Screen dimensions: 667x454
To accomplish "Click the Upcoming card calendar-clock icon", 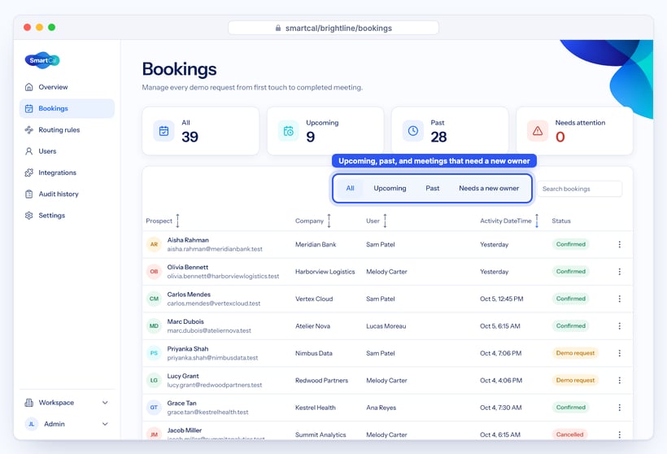I will [x=289, y=131].
